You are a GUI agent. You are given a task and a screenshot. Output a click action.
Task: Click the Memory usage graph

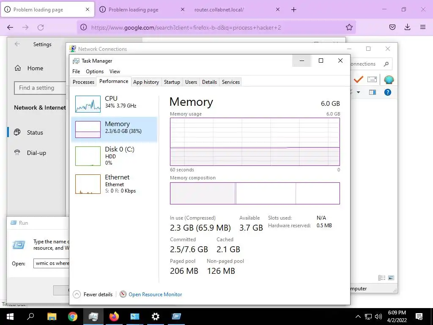pos(255,142)
